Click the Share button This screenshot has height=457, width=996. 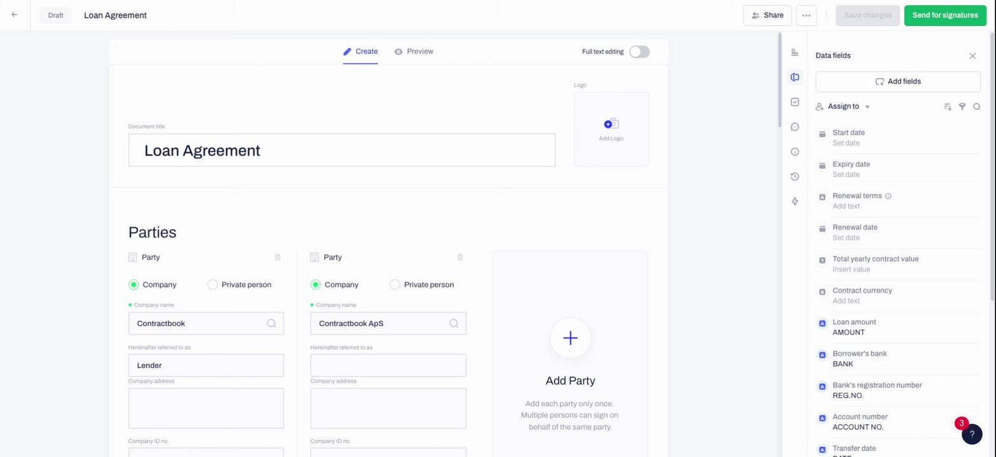click(x=767, y=15)
